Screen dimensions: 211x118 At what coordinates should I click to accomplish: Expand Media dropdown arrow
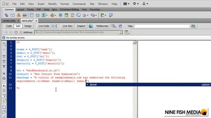click(55, 15)
